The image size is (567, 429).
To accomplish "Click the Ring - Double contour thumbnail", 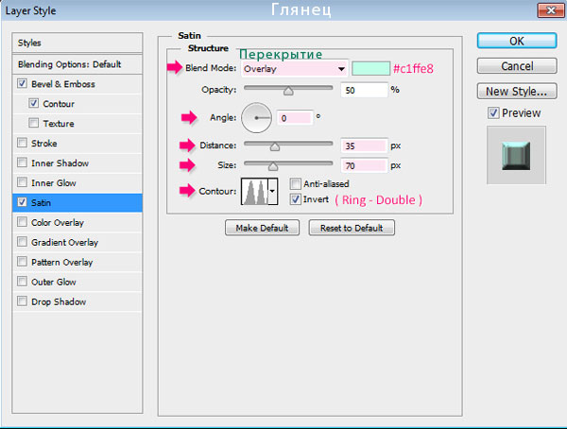I will (255, 191).
